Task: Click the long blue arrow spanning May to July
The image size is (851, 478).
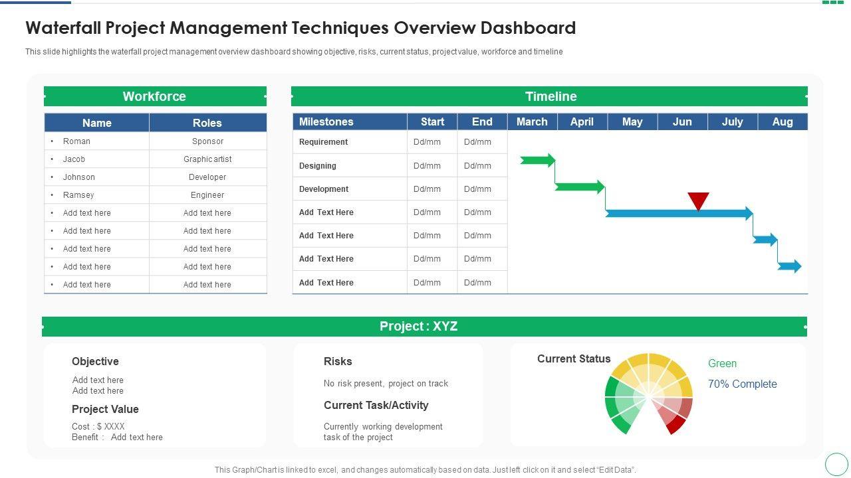Action: coord(678,214)
